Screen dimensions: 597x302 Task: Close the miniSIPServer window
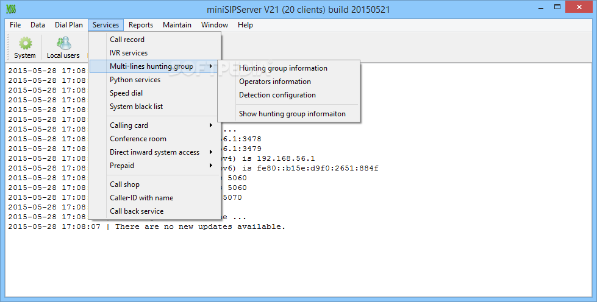pos(579,7)
